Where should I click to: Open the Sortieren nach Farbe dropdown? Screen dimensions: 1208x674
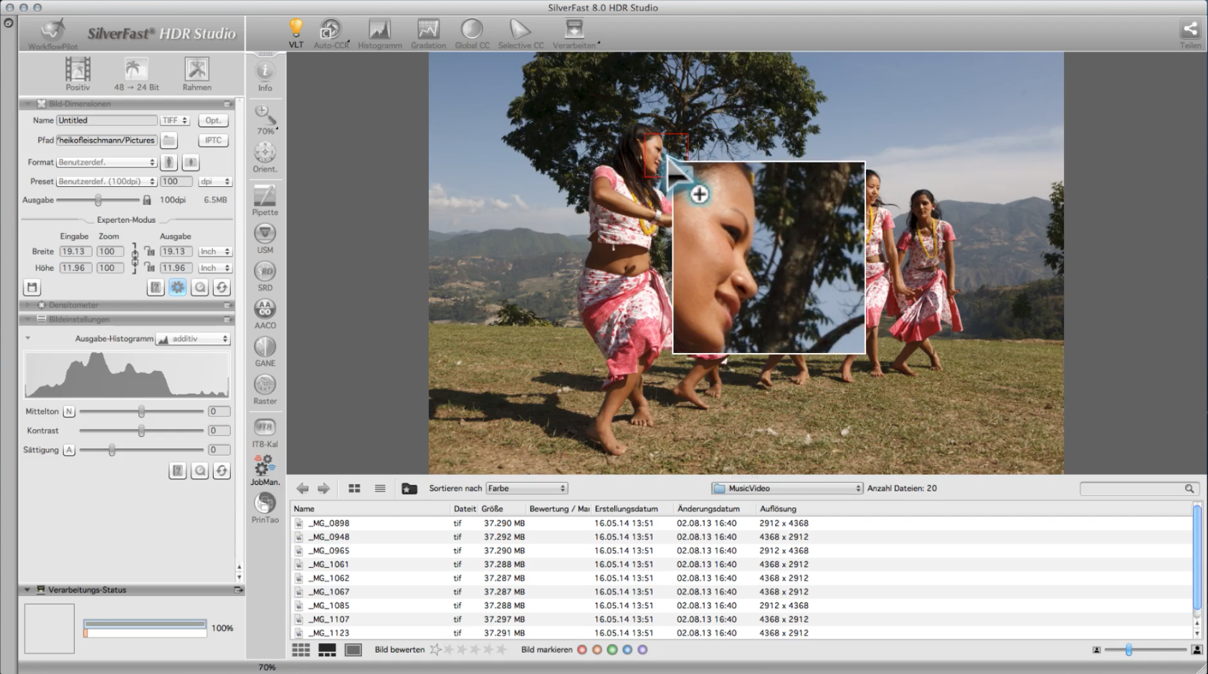coord(527,488)
